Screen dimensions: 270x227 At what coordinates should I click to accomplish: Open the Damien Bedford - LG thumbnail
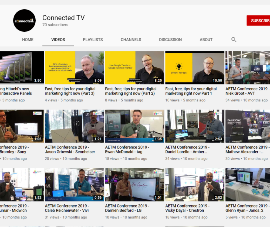[x=134, y=185]
